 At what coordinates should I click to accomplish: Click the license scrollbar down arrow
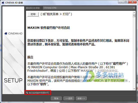coord(134,89)
